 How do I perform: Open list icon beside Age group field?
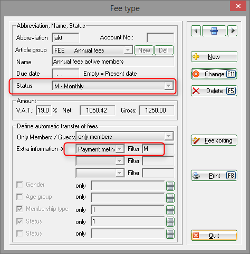tap(170, 198)
